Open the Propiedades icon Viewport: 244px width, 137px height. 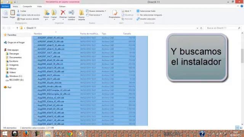114,13
